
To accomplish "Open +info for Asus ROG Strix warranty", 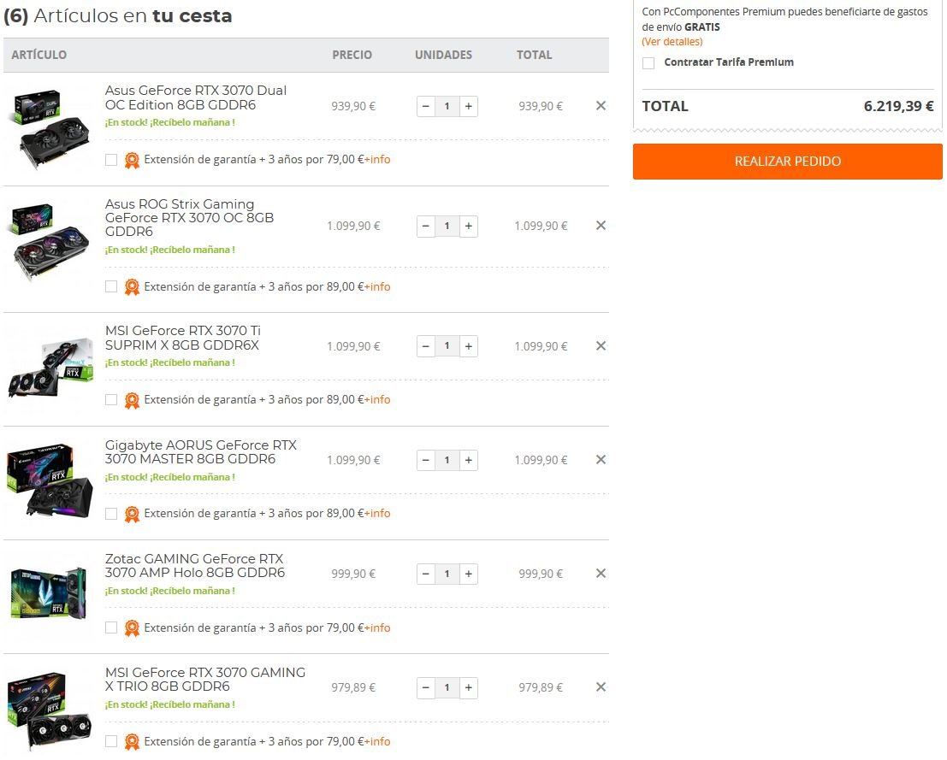I will point(377,286).
